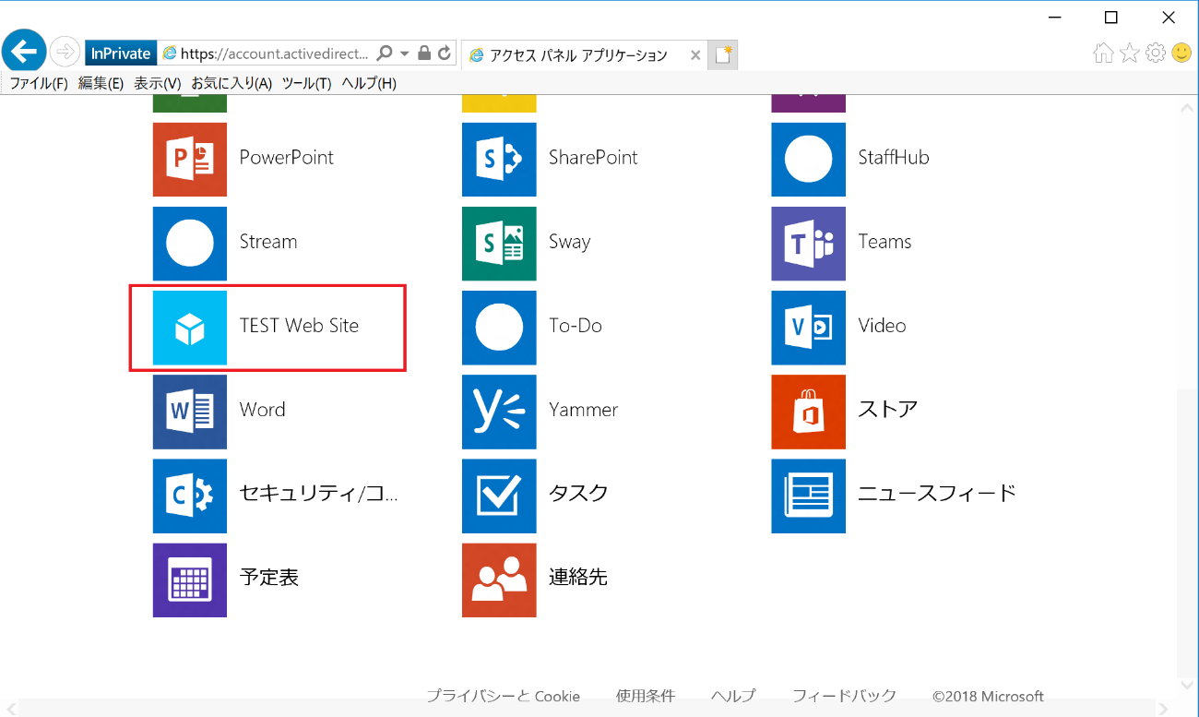Open the ストア store bag icon
1199x717 pixels.
click(808, 412)
